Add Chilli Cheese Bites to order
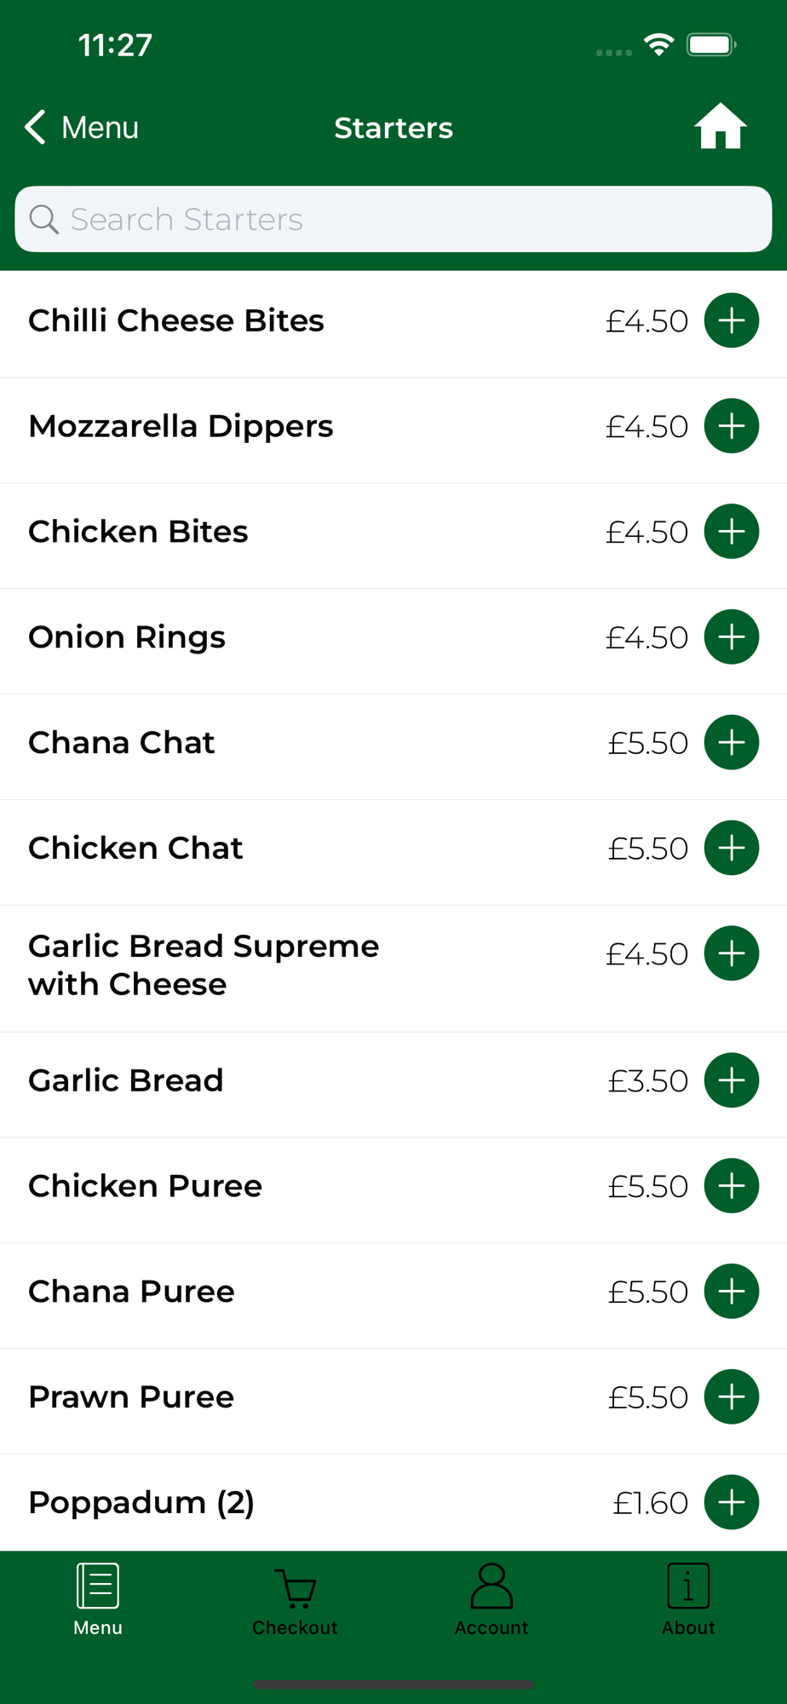787x1704 pixels. [731, 320]
